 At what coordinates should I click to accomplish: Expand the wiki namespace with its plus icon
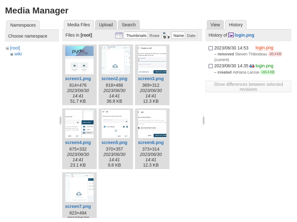click(12, 54)
